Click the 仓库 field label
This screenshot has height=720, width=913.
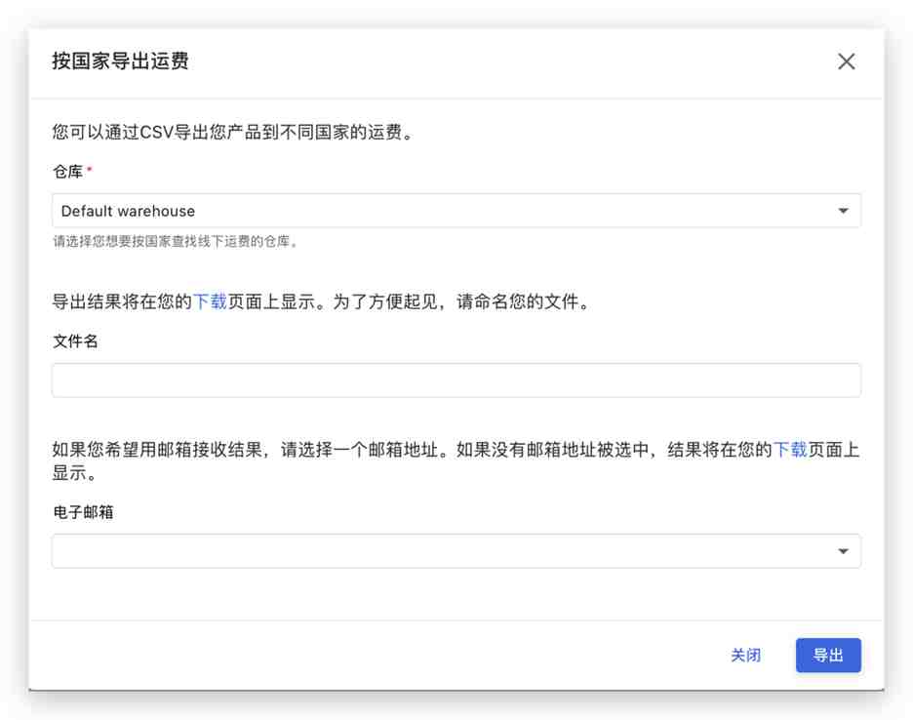[67, 172]
